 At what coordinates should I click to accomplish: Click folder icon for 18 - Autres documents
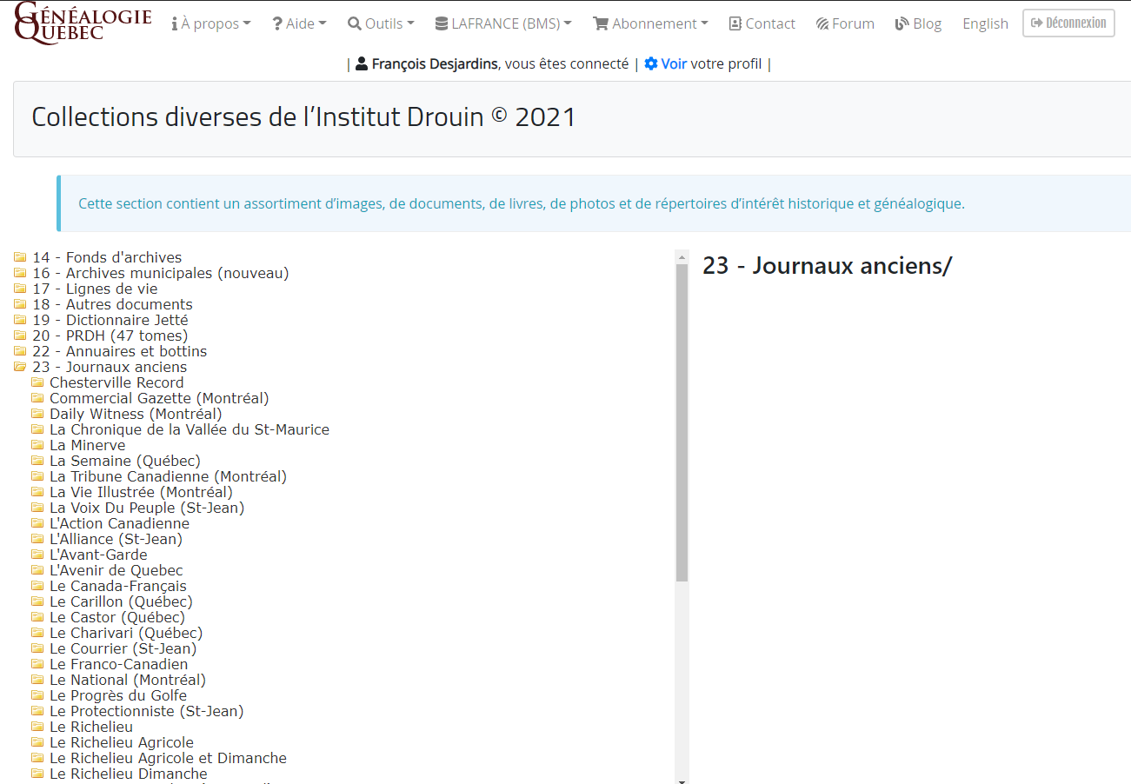tap(20, 304)
